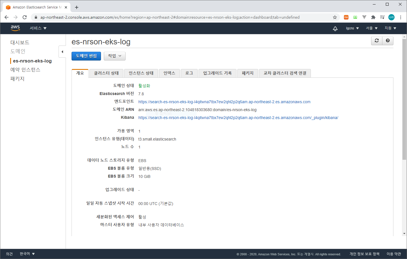Screen dimensions: 407x259
Task: Switch to the 패키지 tab
Action: pyautogui.click(x=248, y=73)
